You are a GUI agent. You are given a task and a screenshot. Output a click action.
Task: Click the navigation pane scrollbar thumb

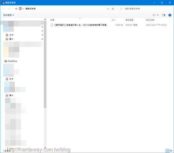[x=45, y=64]
